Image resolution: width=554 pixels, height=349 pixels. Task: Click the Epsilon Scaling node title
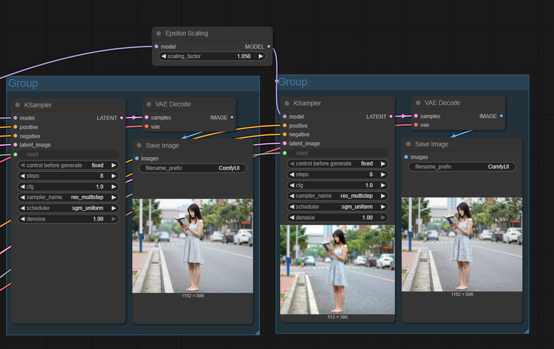click(187, 33)
